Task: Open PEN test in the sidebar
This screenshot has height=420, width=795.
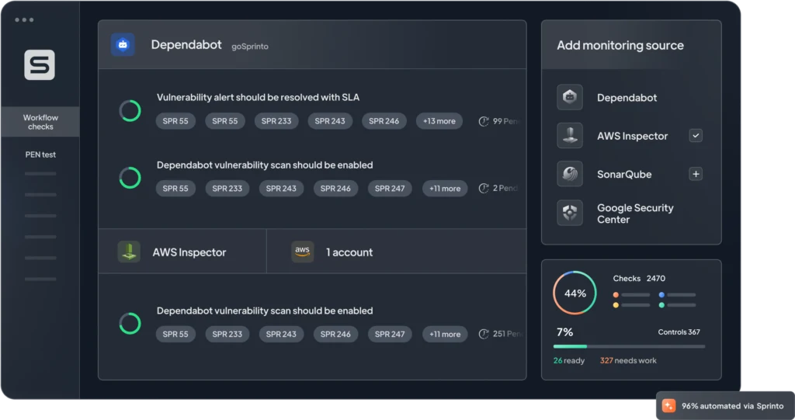Action: 40,154
